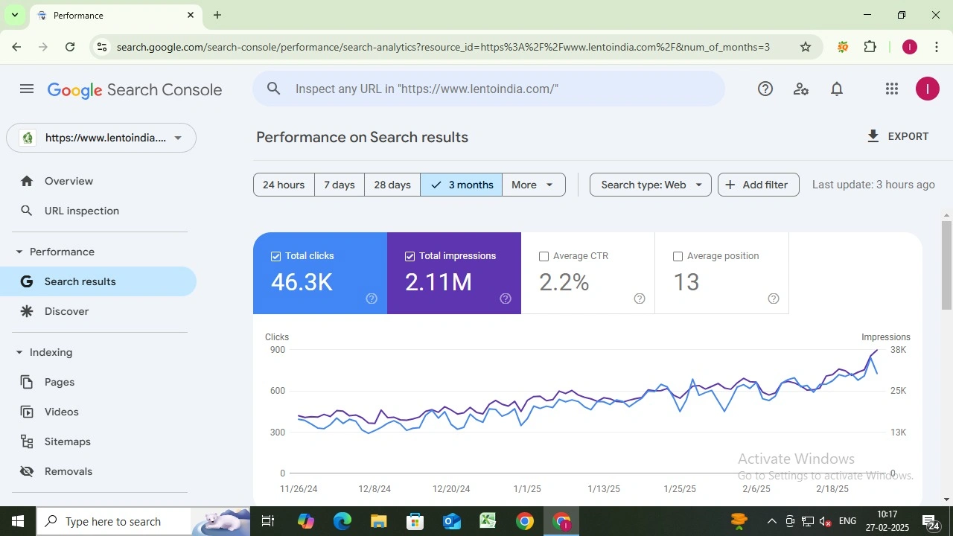The image size is (953, 536).
Task: Open the More date range dropdown
Action: [x=533, y=185]
